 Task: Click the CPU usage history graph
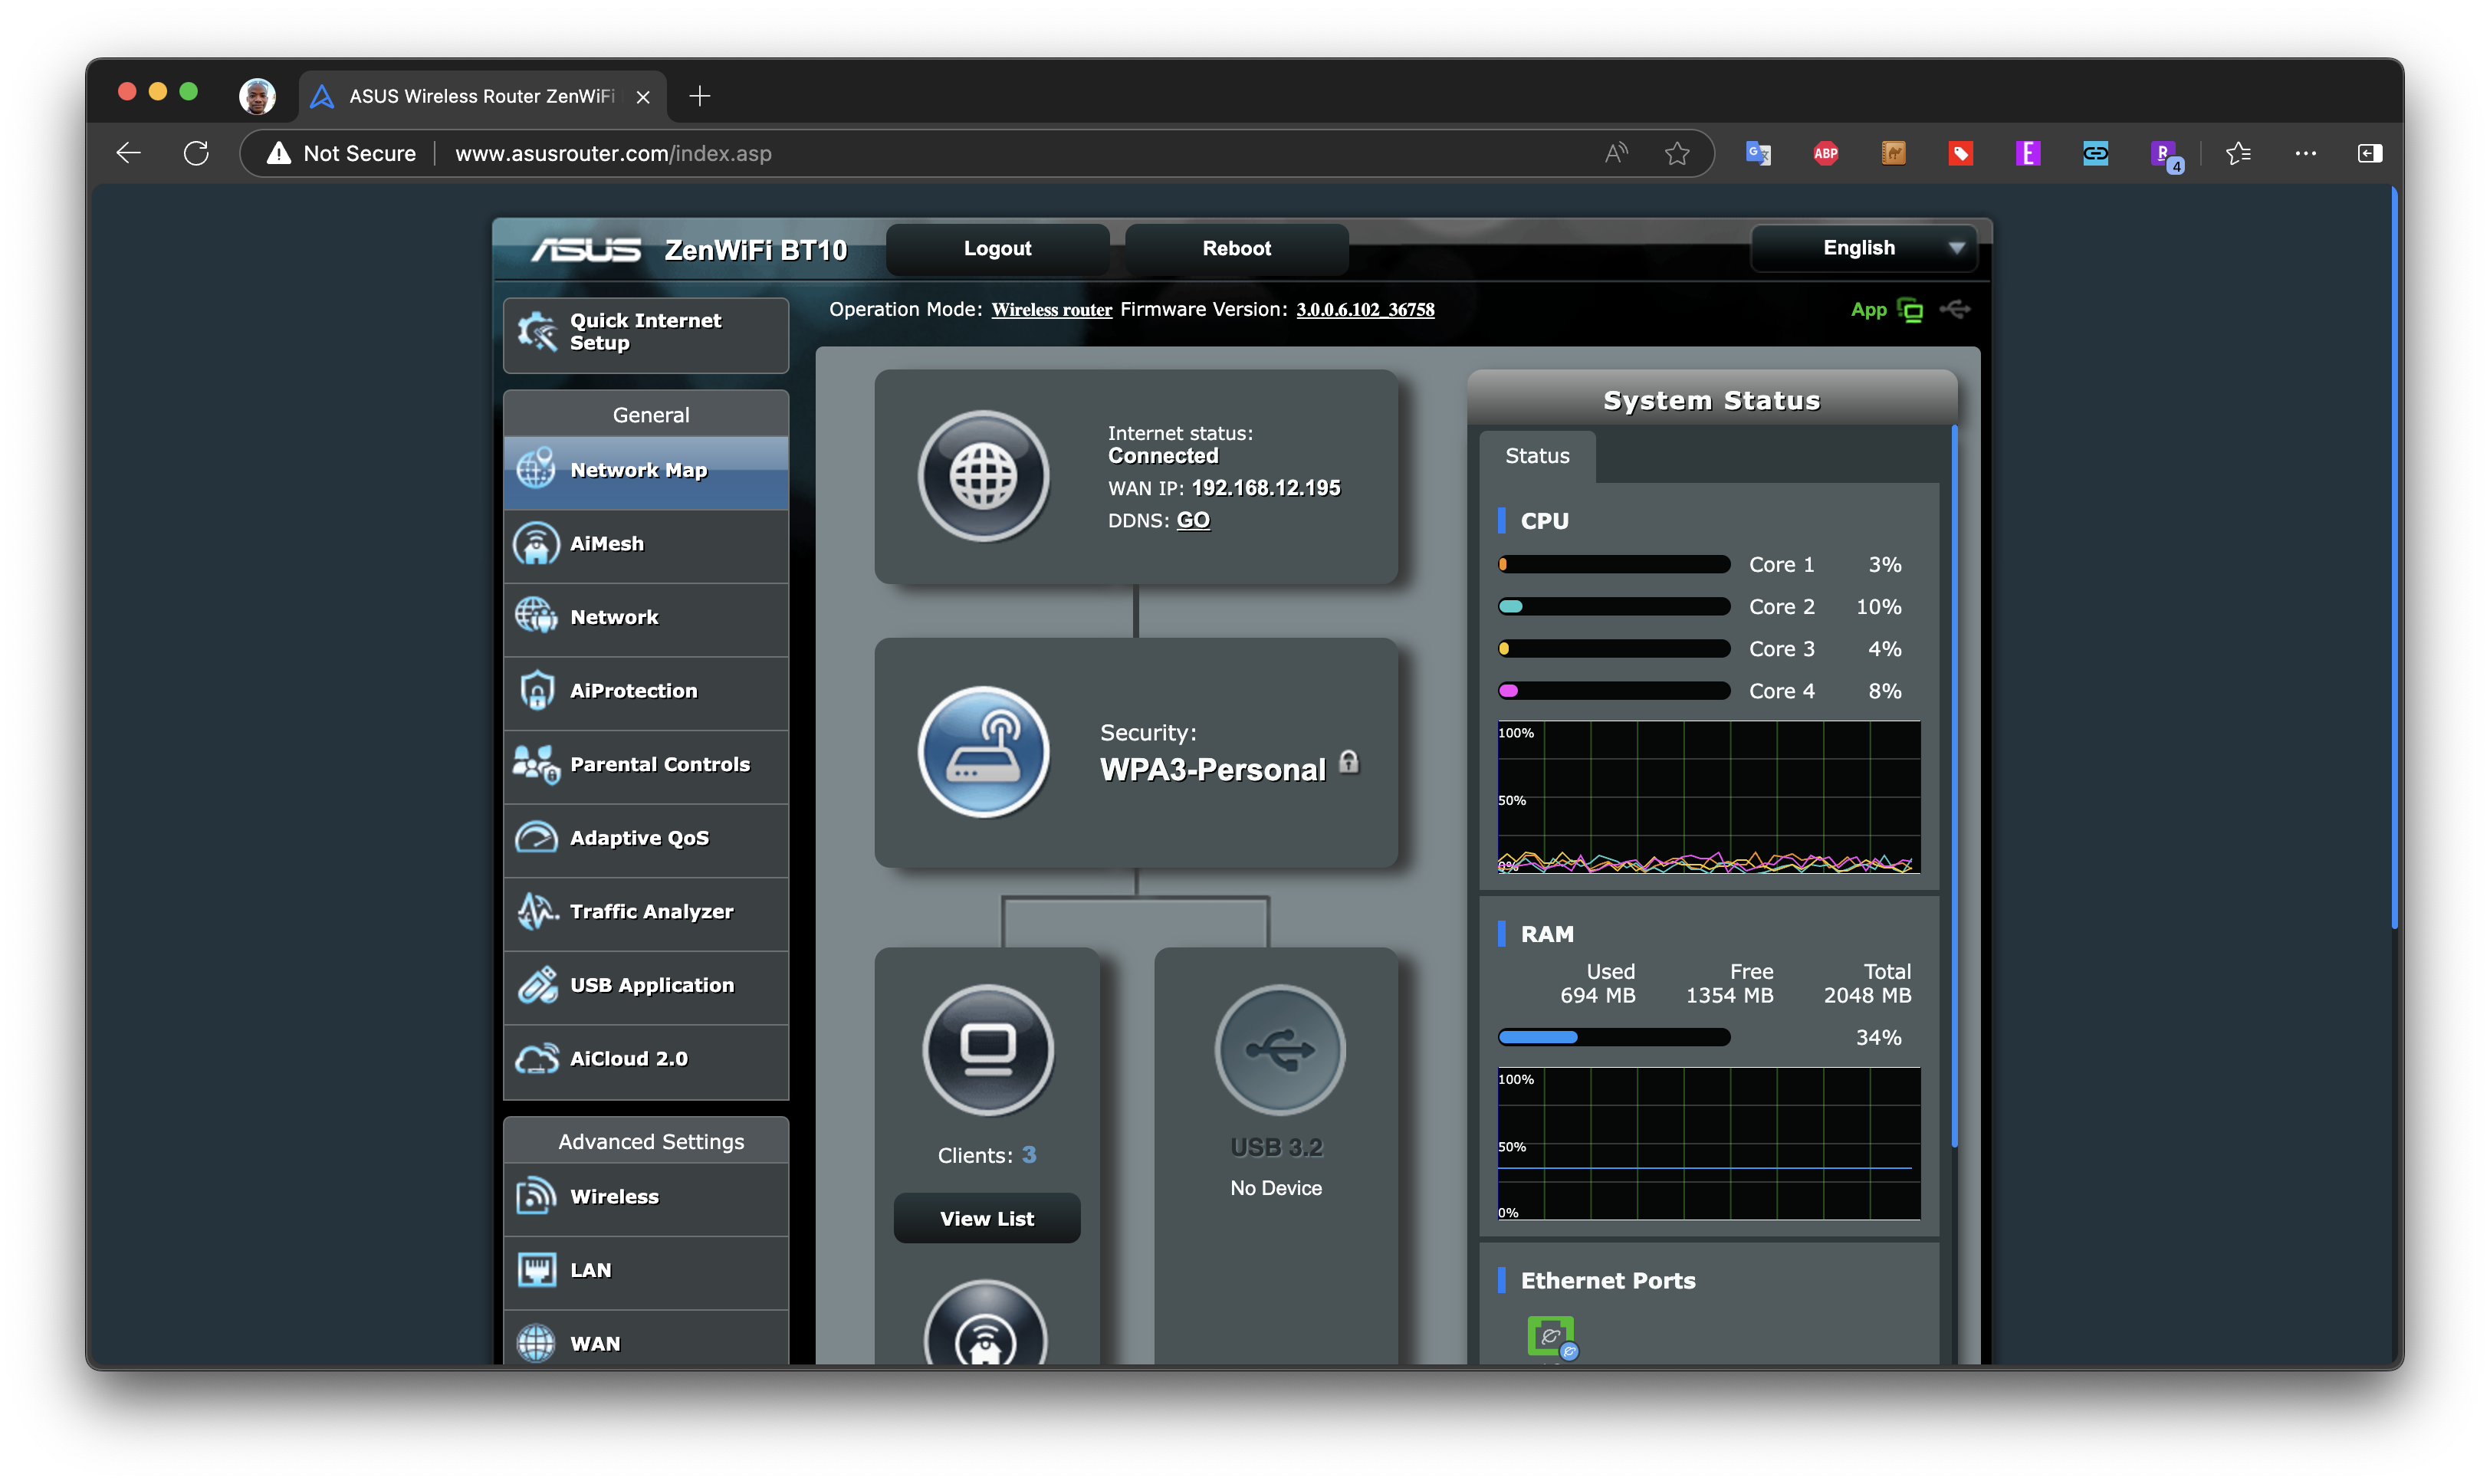click(x=1708, y=798)
